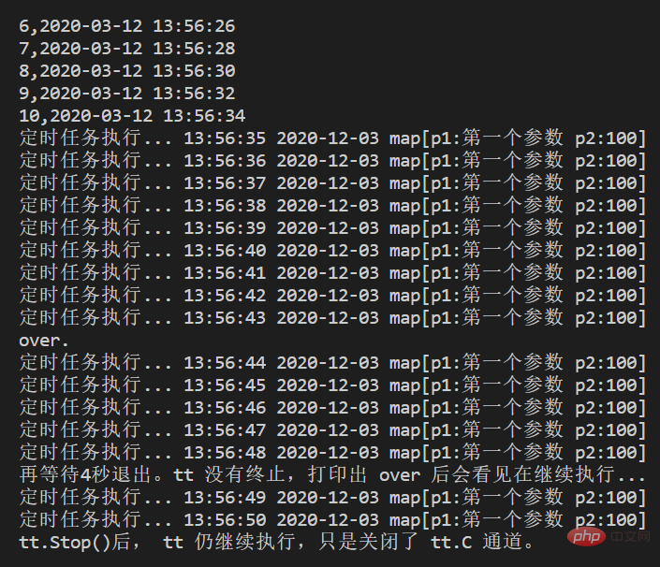Select the task line showing 13:56:39
This screenshot has height=567, width=660.
pyautogui.click(x=332, y=228)
